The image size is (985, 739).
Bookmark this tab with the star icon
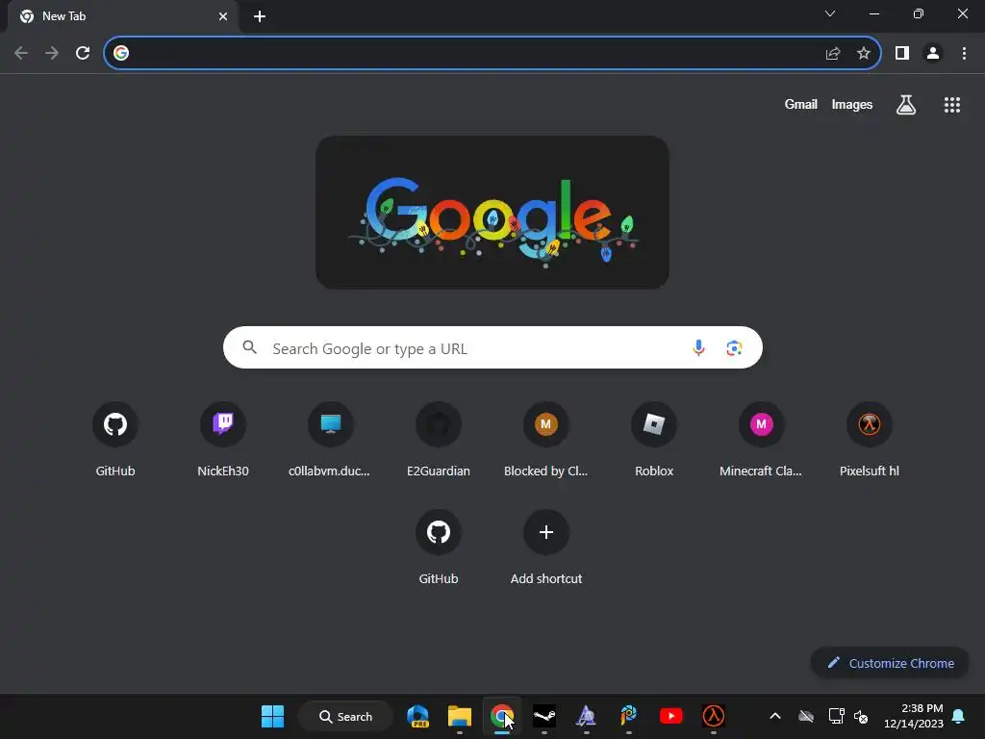click(864, 53)
